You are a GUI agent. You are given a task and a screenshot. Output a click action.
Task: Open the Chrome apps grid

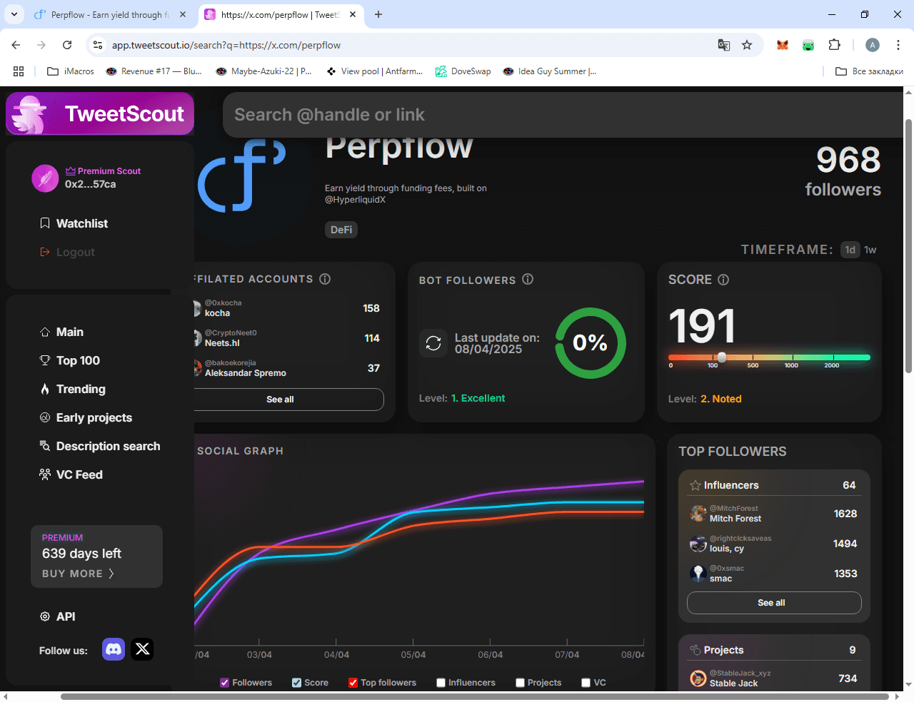coord(19,71)
